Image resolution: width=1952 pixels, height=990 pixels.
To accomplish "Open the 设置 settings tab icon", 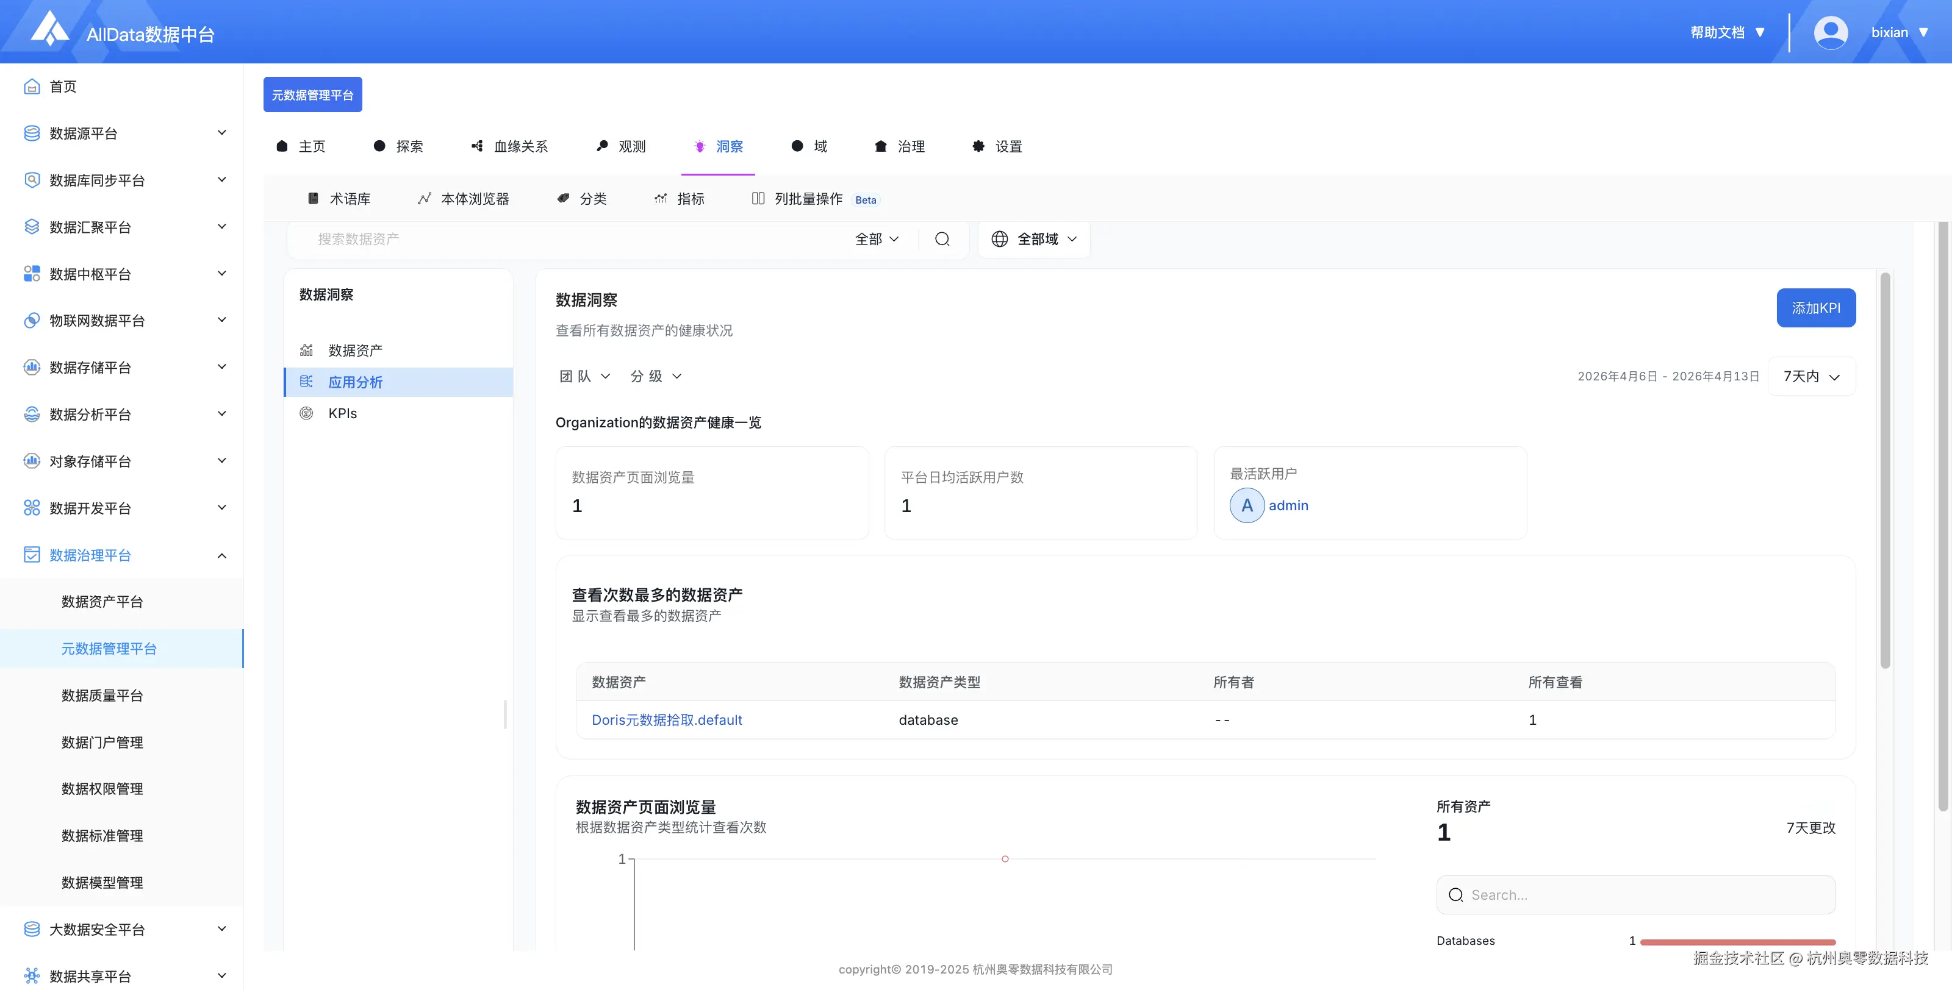I will [977, 146].
